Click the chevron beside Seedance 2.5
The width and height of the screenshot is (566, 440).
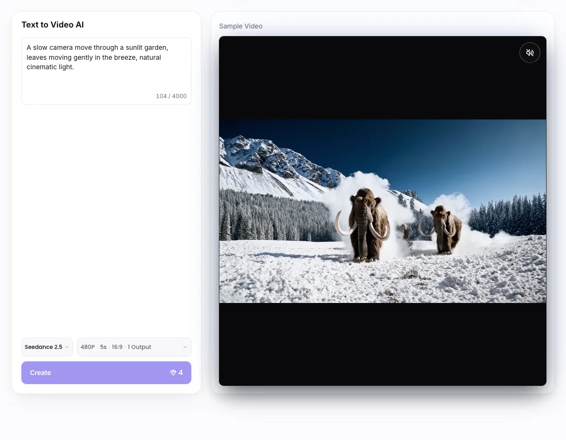click(67, 347)
